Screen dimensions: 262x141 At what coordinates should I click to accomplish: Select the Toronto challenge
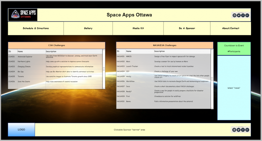click(21, 76)
